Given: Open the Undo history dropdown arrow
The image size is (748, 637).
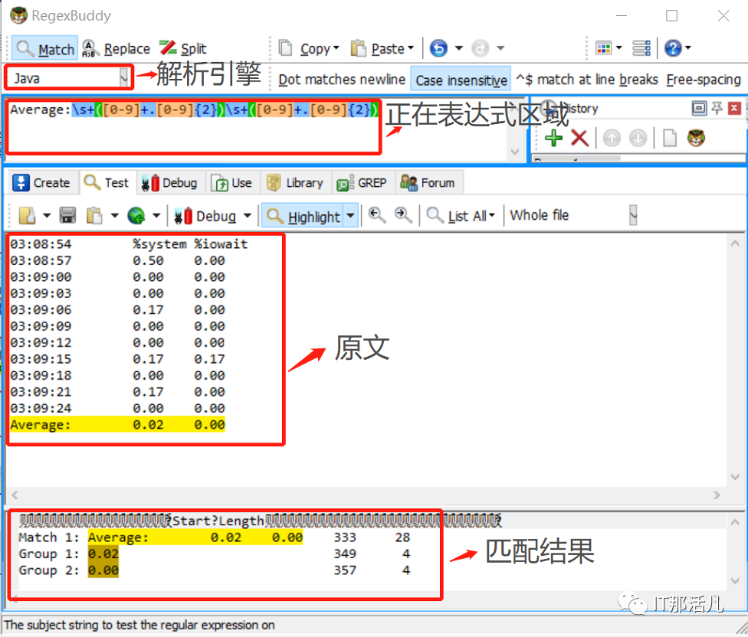Looking at the screenshot, I should (459, 48).
